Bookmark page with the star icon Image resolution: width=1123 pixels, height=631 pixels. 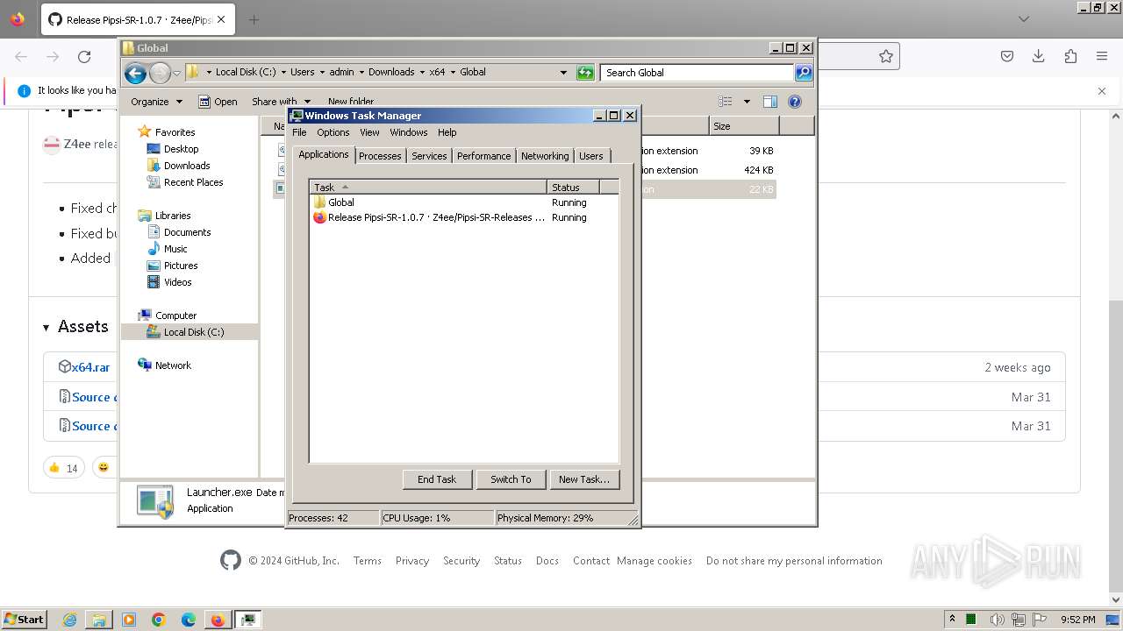coord(886,57)
